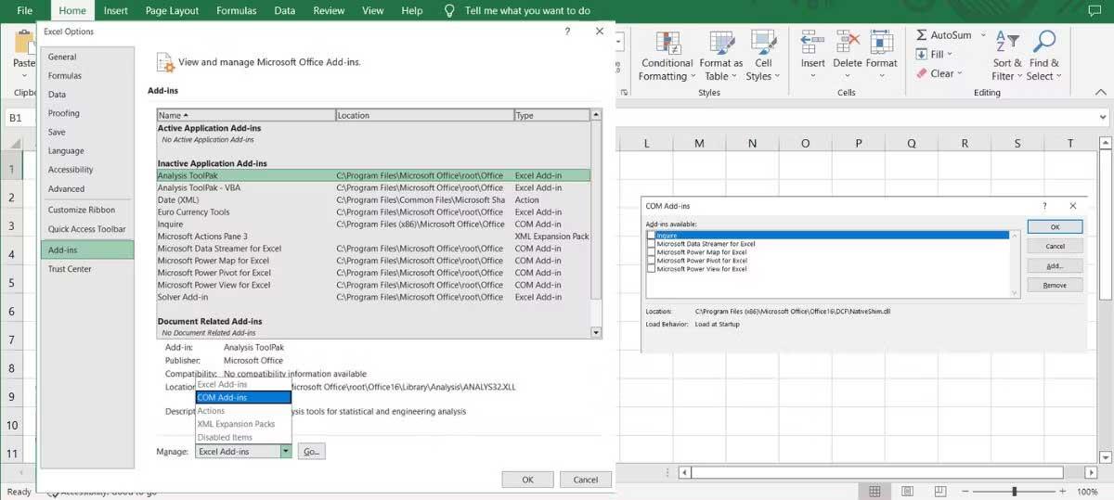Click the Type column header
The image size is (1114, 500).
click(551, 115)
